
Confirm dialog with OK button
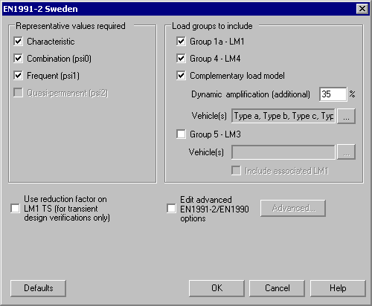tap(217, 288)
